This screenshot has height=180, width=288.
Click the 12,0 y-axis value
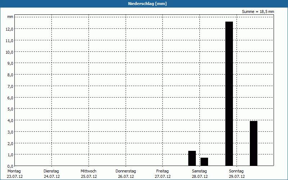[9, 29]
